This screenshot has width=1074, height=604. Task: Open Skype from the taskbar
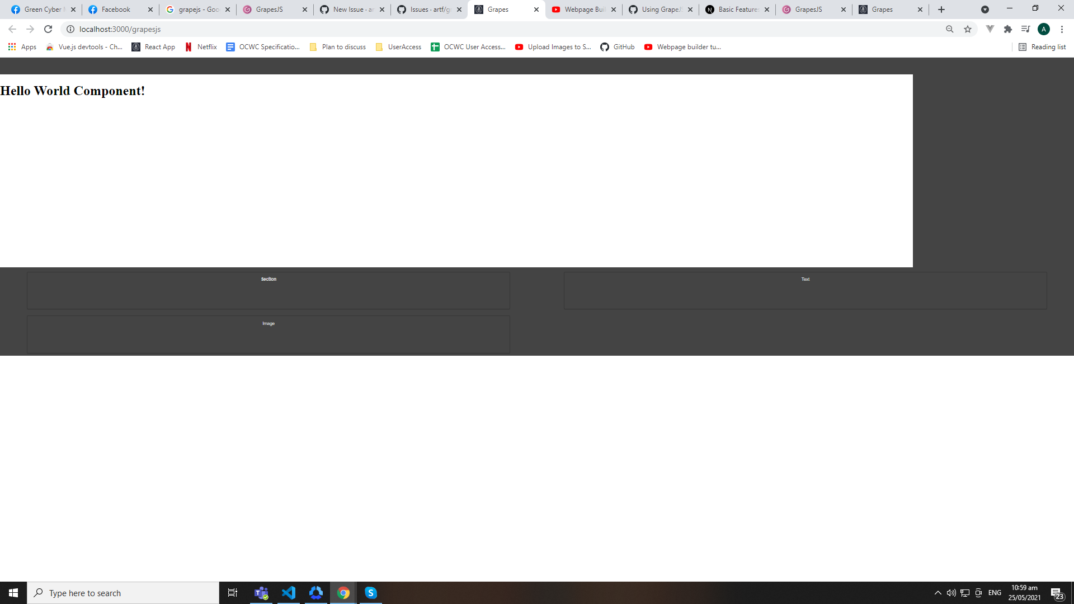[371, 593]
